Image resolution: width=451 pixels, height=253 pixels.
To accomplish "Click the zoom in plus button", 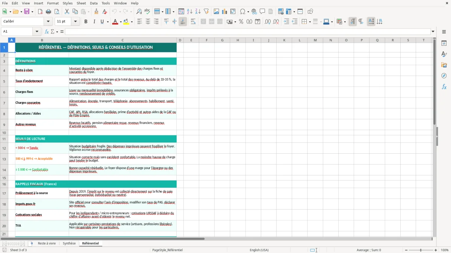I will pos(436,250).
